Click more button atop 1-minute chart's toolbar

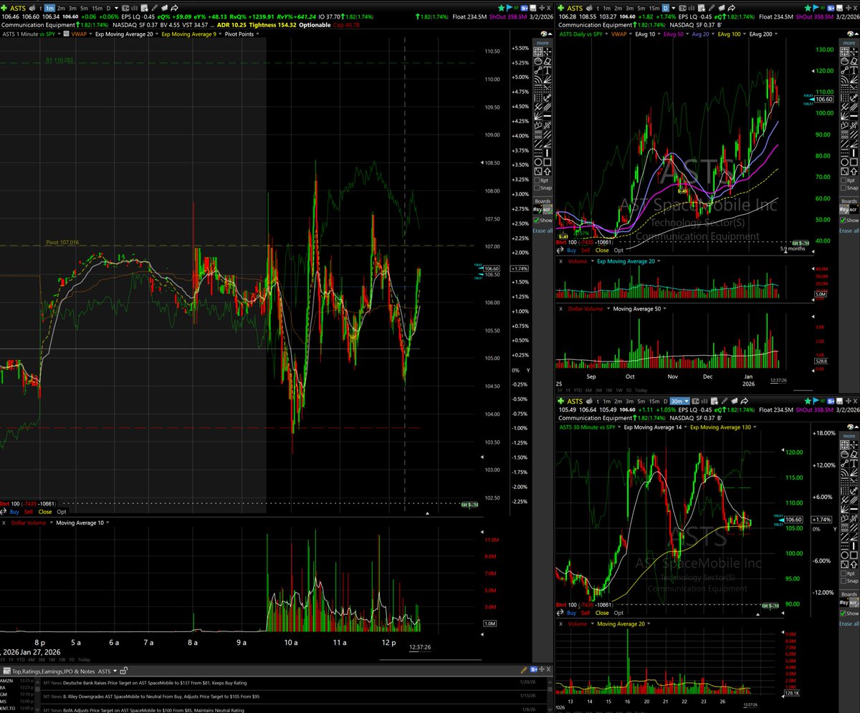(x=543, y=43)
